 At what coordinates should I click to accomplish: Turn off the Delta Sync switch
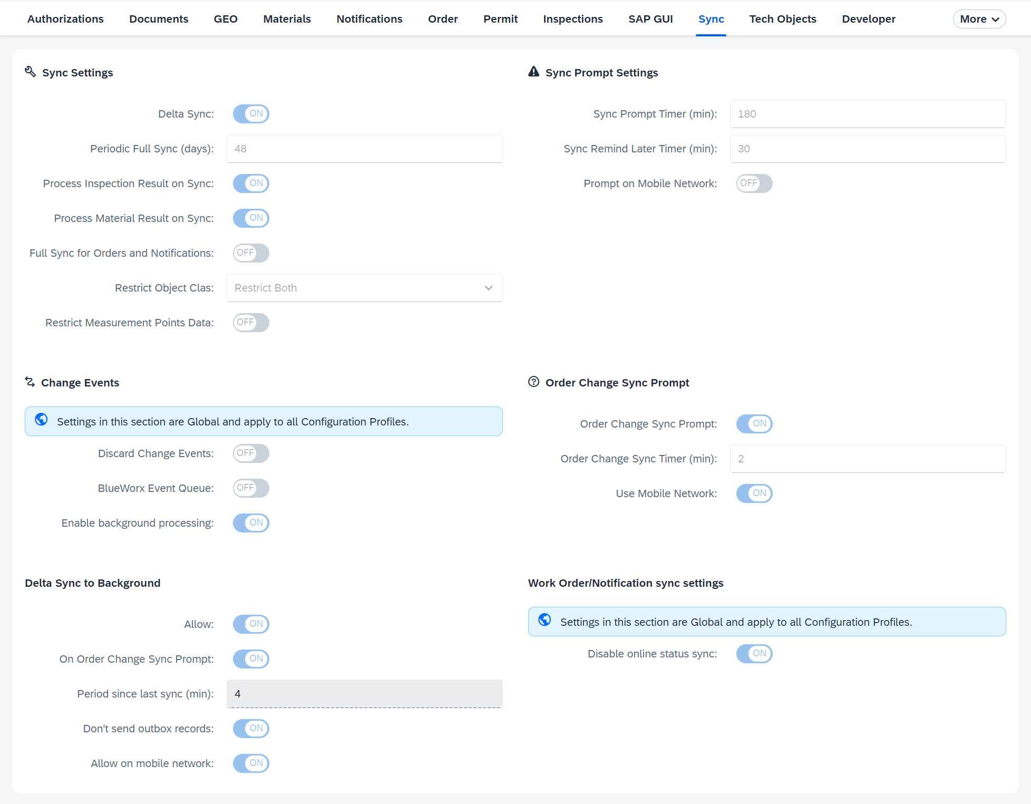[251, 114]
